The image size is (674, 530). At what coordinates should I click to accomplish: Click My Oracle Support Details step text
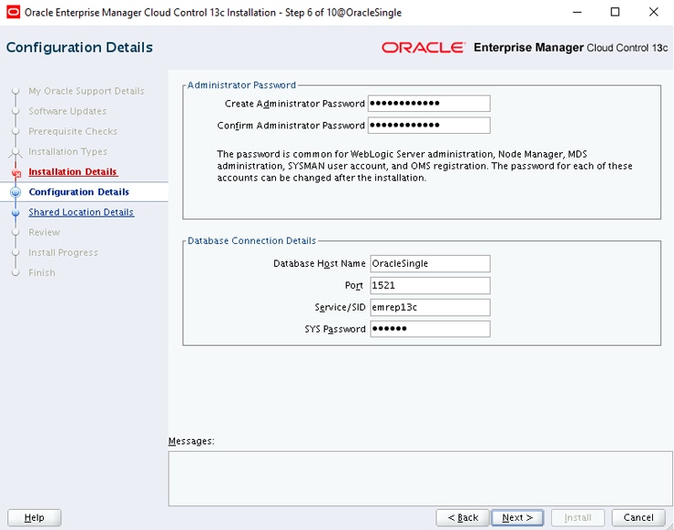(87, 91)
